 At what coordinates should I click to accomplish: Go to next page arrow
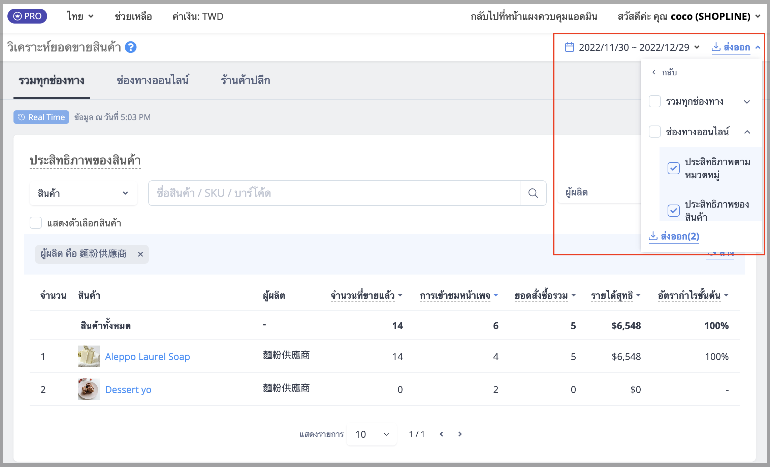click(x=460, y=434)
